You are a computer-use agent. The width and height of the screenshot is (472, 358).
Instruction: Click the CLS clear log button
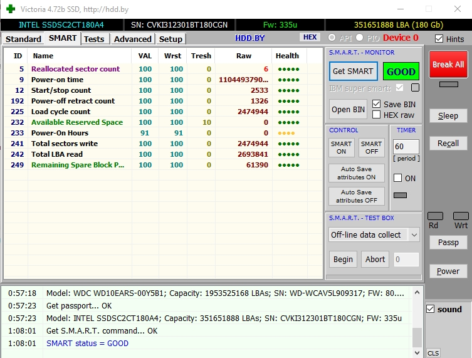[433, 353]
